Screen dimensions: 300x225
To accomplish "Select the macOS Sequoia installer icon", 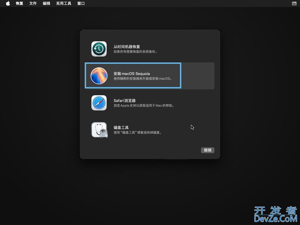I will tap(99, 76).
